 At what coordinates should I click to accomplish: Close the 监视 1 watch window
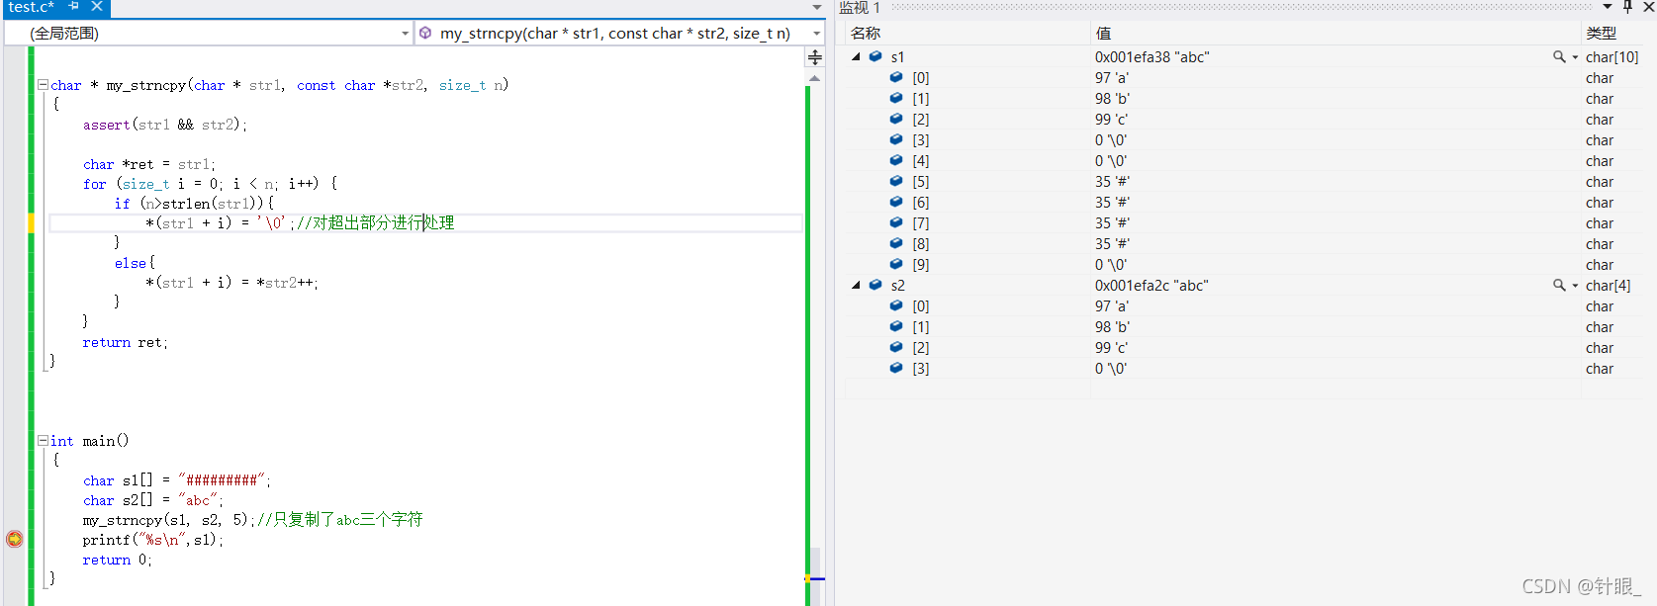point(1649,7)
